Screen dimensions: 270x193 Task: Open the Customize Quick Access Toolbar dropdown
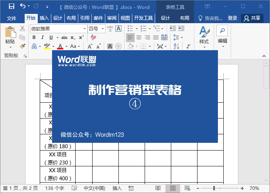coord(47,7)
